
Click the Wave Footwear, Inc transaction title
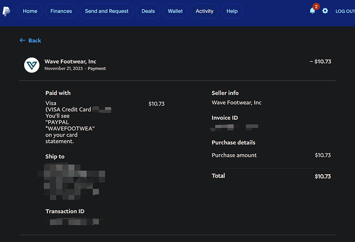coord(70,62)
